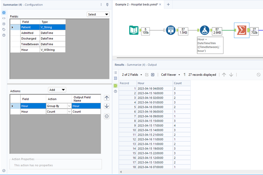Open the Select dropdown above Fields

click(98, 14)
